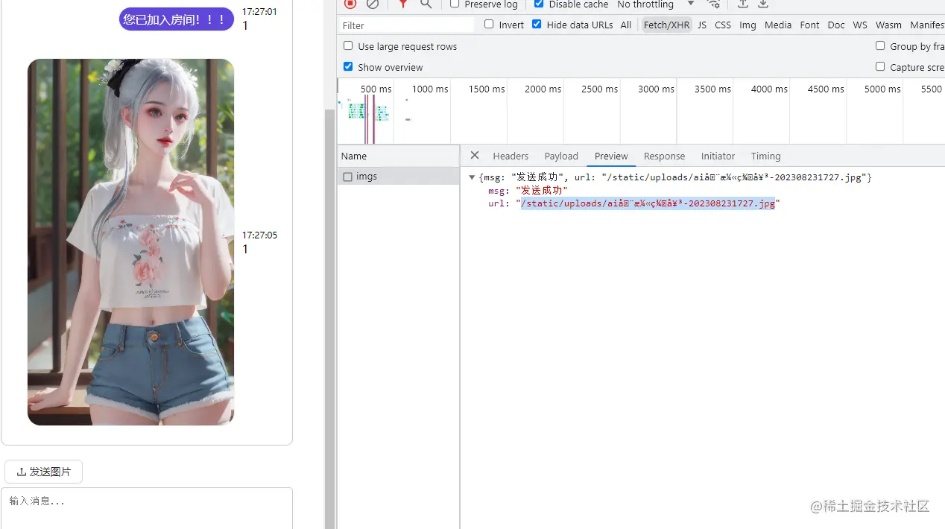Toggle the Invert filter checkbox
The width and height of the screenshot is (945, 529).
[x=489, y=25]
